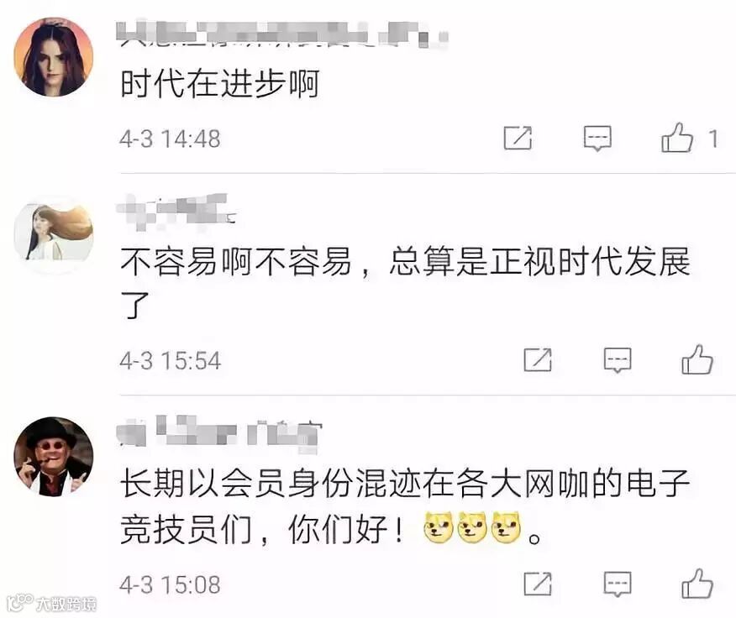Like the comment posted at 14:48

click(x=677, y=138)
